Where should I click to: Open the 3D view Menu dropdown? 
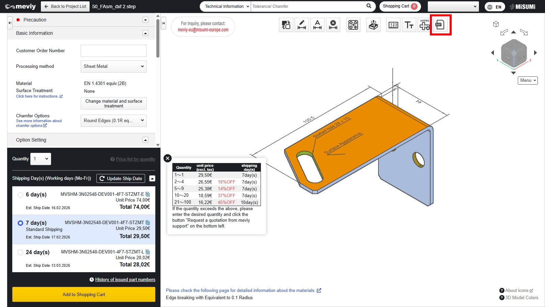click(528, 81)
